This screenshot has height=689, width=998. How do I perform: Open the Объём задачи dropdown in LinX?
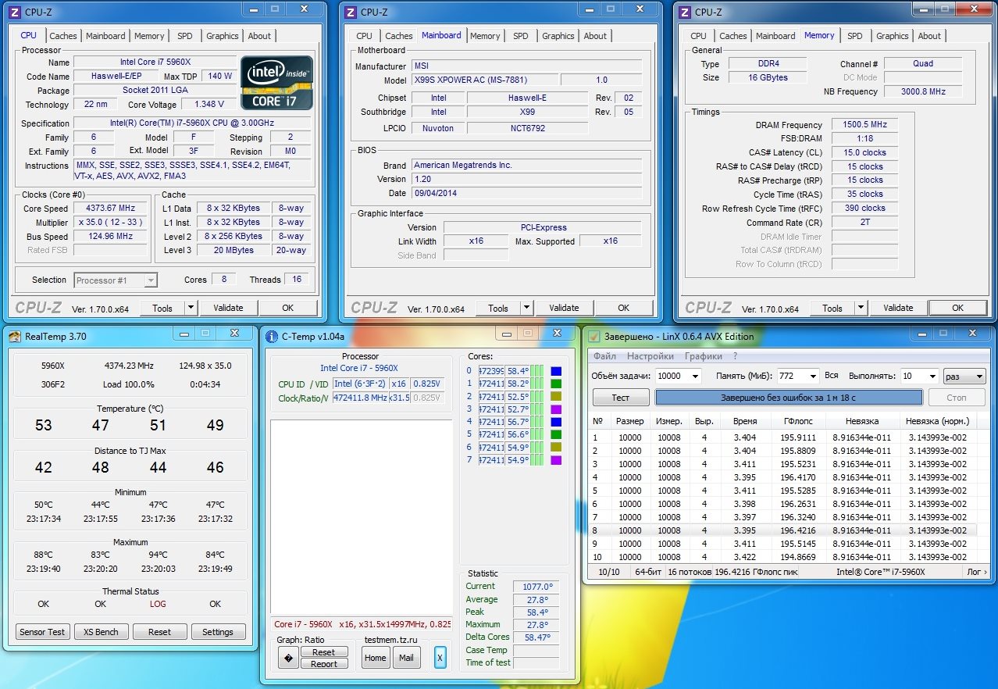click(694, 377)
